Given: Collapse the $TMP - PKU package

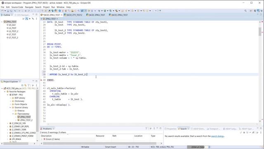Looking at the screenshot, I should click(7, 95).
